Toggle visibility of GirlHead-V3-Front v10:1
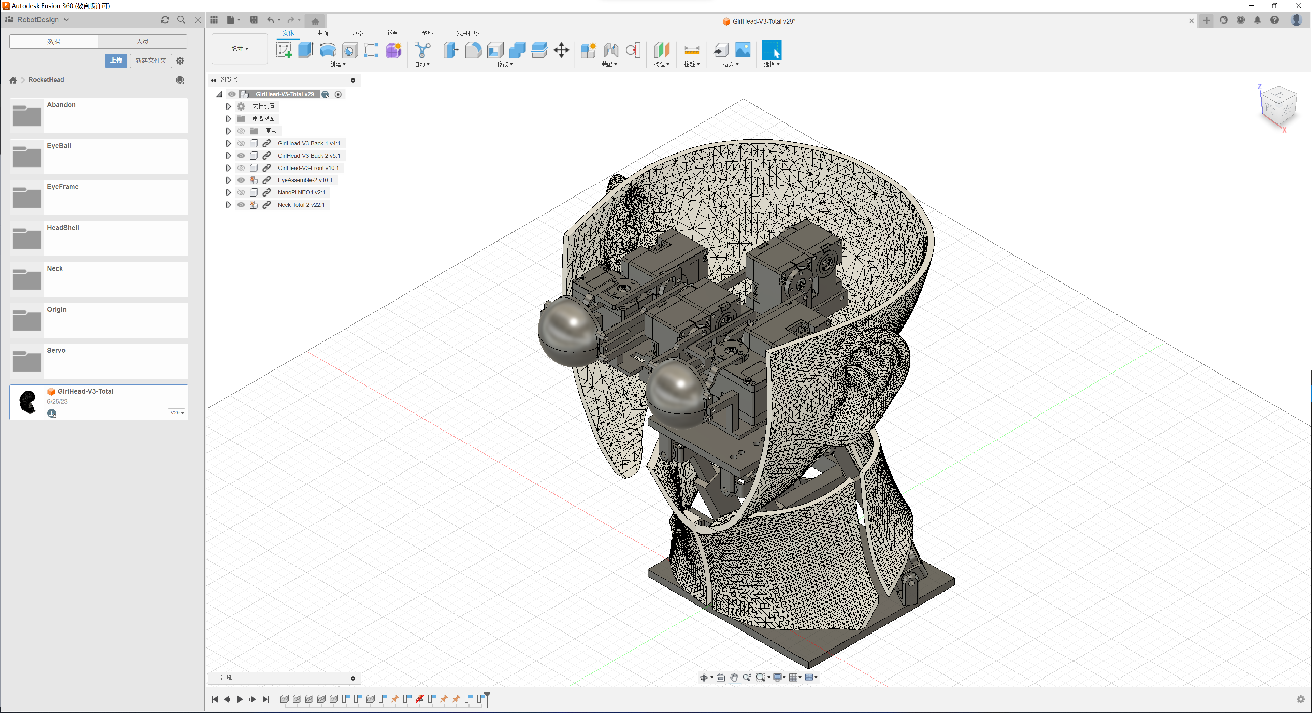1312x713 pixels. tap(241, 168)
